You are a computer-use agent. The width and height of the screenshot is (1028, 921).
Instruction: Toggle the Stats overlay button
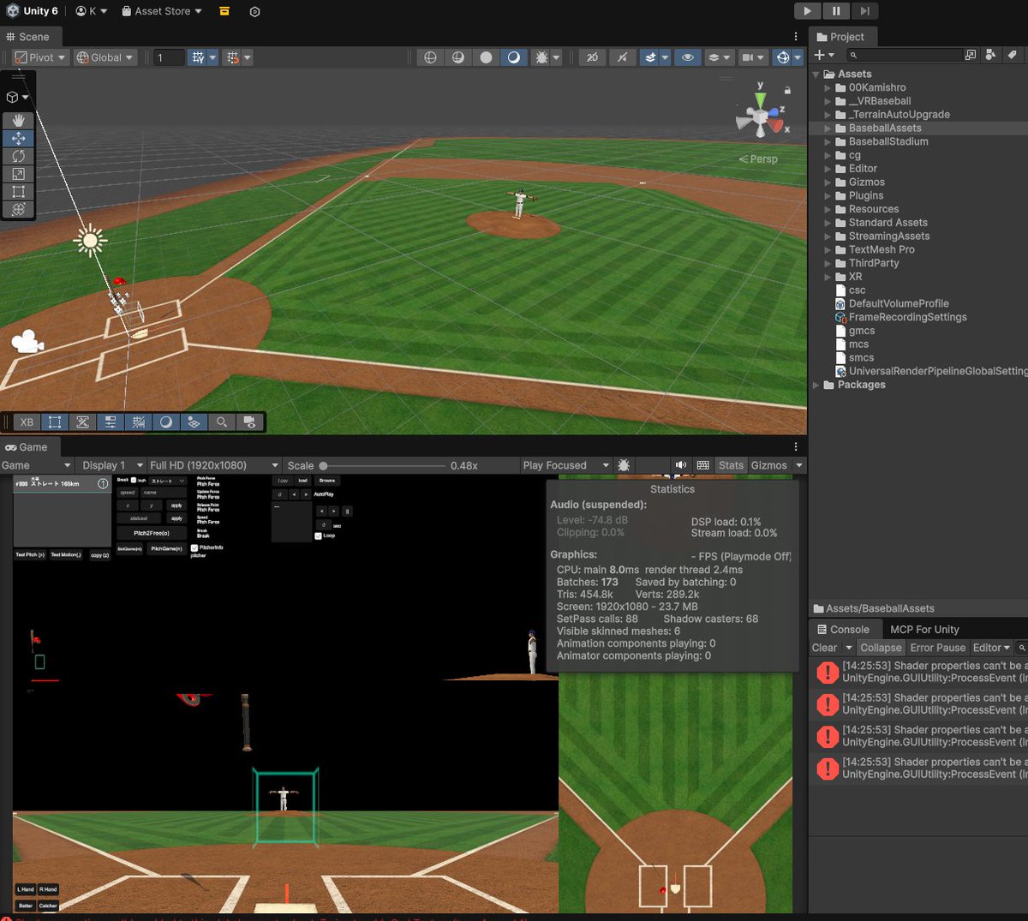pyautogui.click(x=731, y=465)
